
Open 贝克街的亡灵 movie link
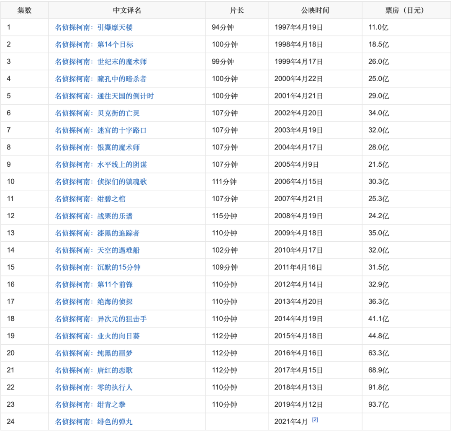(x=98, y=114)
